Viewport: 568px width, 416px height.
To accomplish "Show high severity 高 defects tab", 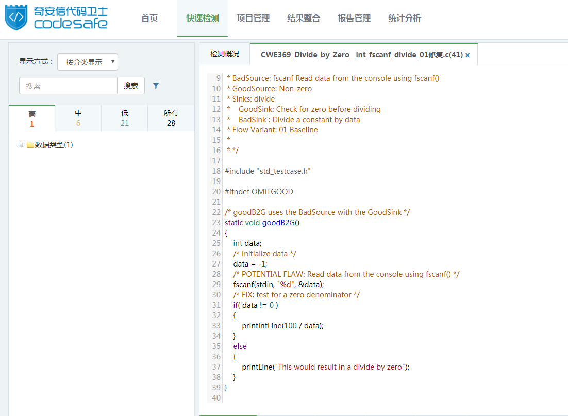I will coord(32,119).
